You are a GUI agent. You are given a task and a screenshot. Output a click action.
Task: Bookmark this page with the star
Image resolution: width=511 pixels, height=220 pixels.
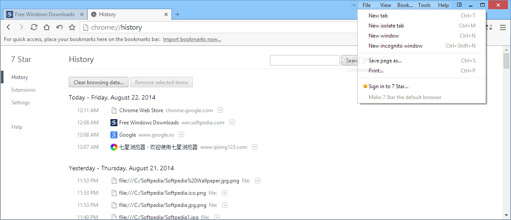72,27
